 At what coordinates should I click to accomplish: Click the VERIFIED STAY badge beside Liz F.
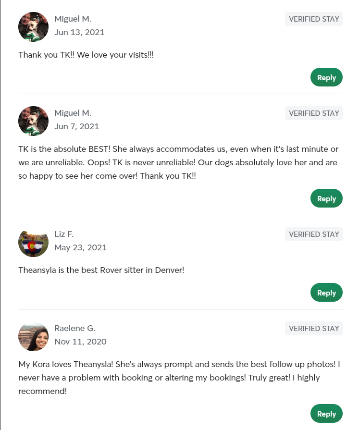coord(313,234)
